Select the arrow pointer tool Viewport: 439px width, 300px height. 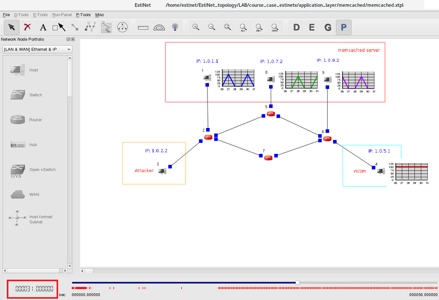(x=12, y=27)
